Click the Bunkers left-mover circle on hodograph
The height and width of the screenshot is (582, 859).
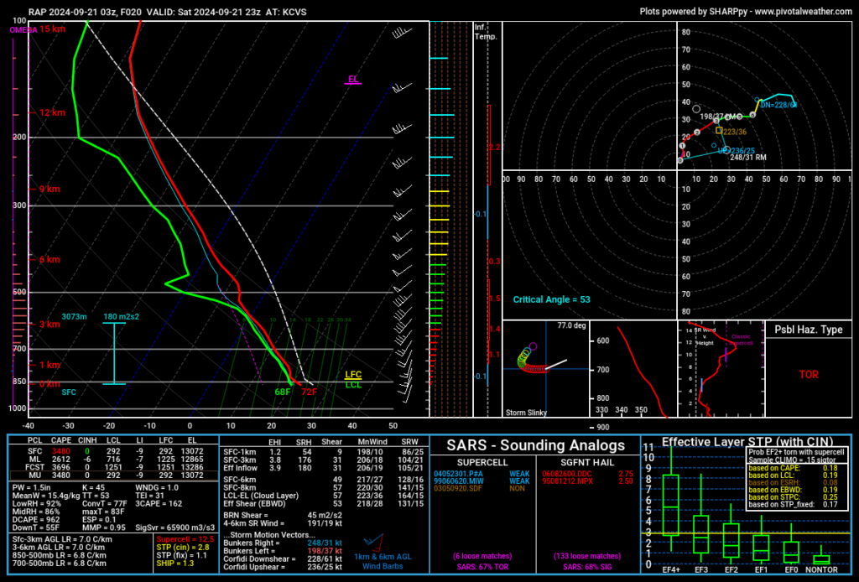(x=696, y=109)
